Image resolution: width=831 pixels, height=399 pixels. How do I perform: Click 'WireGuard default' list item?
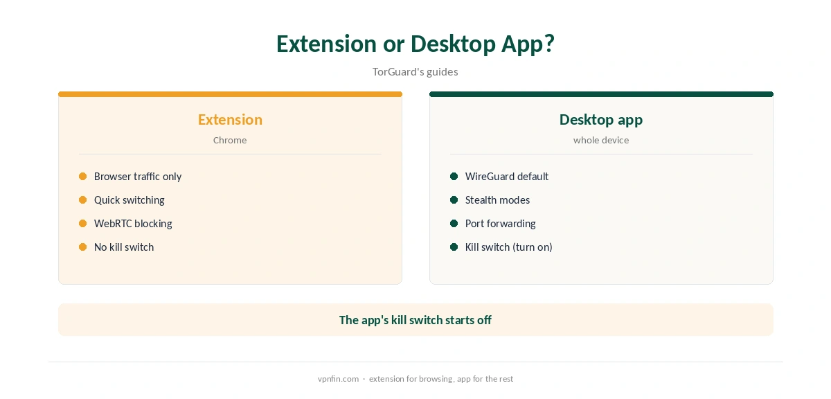(x=507, y=177)
